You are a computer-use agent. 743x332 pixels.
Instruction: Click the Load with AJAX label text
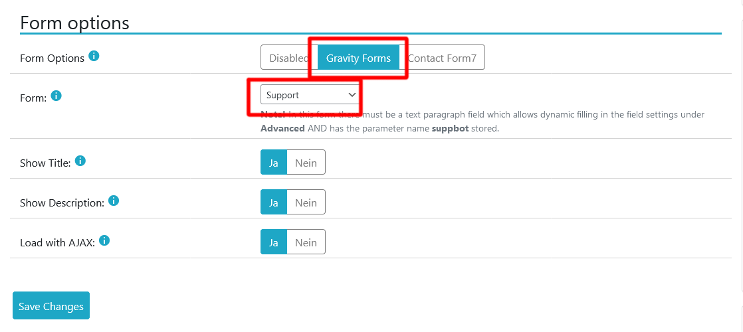[58, 242]
